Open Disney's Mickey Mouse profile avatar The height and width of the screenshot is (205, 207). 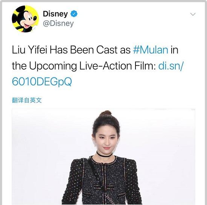(x=25, y=19)
